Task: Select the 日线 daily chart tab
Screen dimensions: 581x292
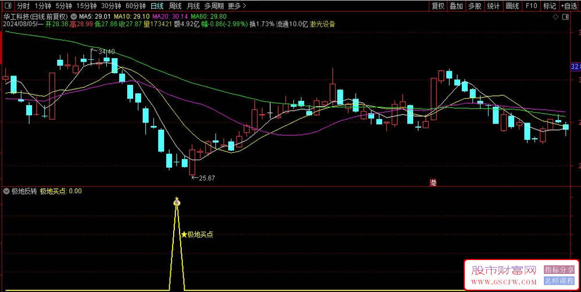Action: (x=157, y=6)
